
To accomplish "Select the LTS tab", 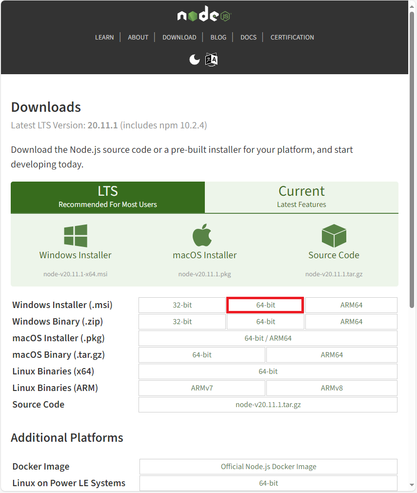I will pyautogui.click(x=108, y=197).
